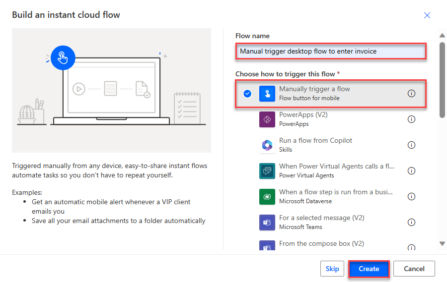Open info for Power Virtual Agents trigger
447x282 pixels.
pyautogui.click(x=411, y=171)
